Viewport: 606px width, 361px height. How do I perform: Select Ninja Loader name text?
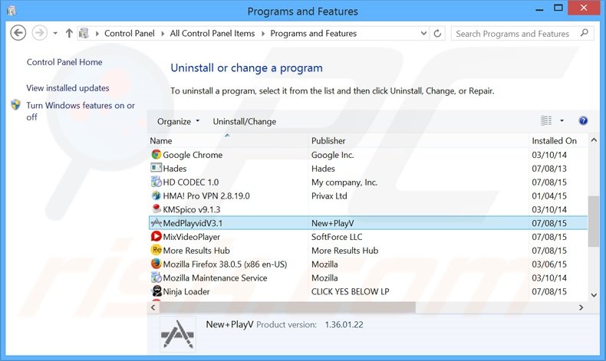pyautogui.click(x=186, y=291)
